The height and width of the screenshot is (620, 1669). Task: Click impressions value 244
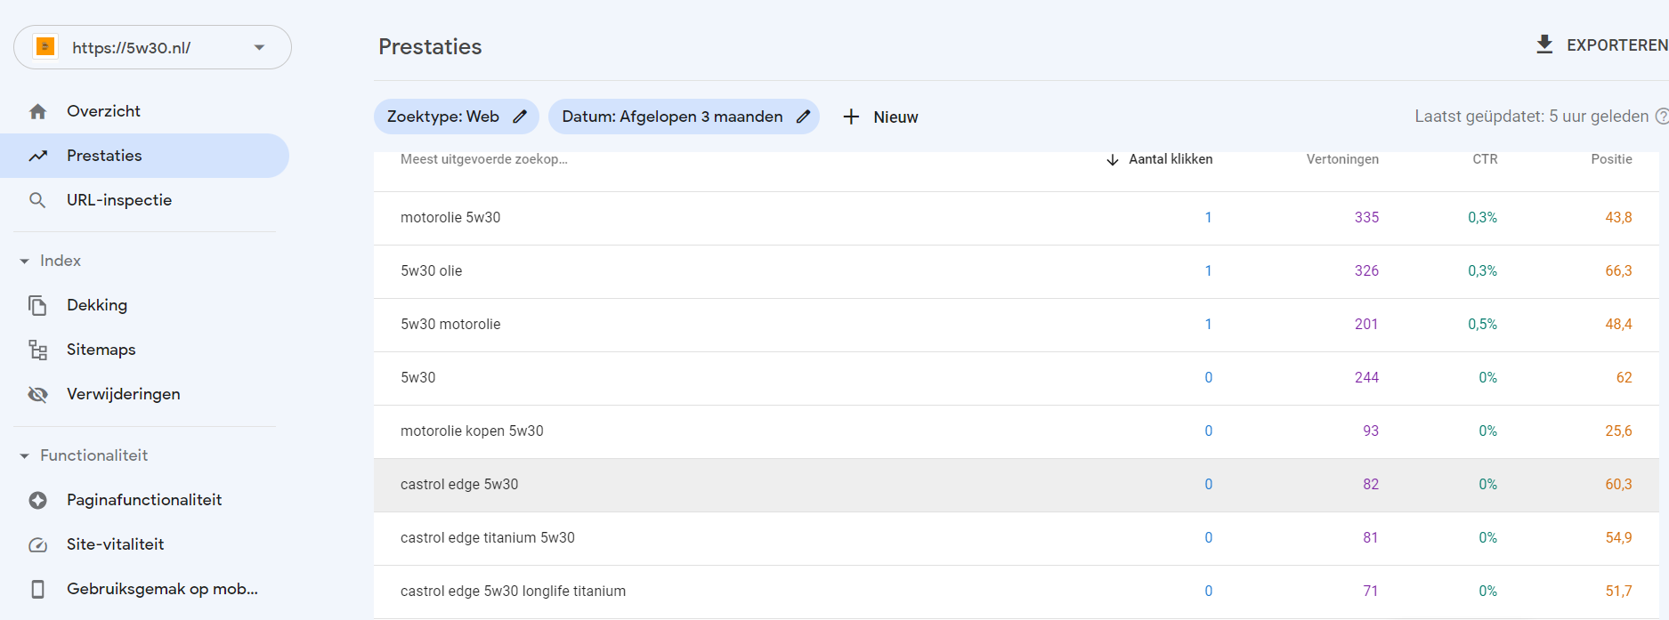point(1366,378)
